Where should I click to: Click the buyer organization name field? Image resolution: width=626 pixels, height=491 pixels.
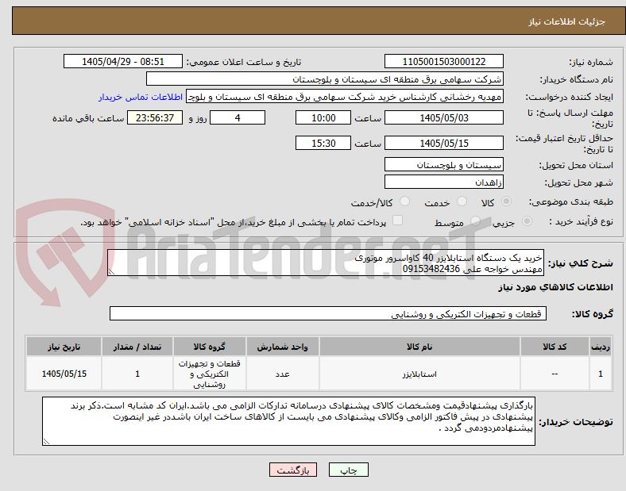(325, 79)
